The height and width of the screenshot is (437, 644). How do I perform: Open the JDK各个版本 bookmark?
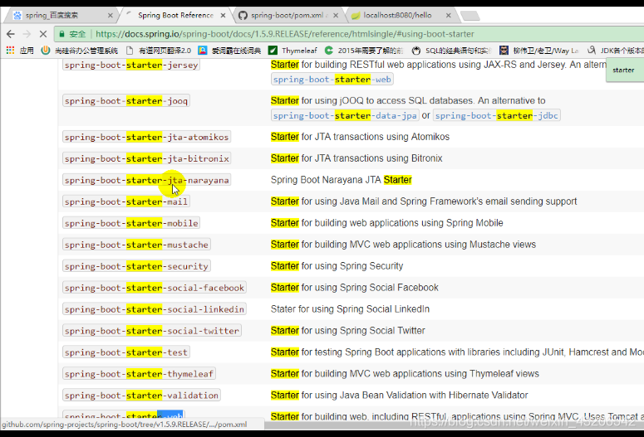pyautogui.click(x=615, y=51)
